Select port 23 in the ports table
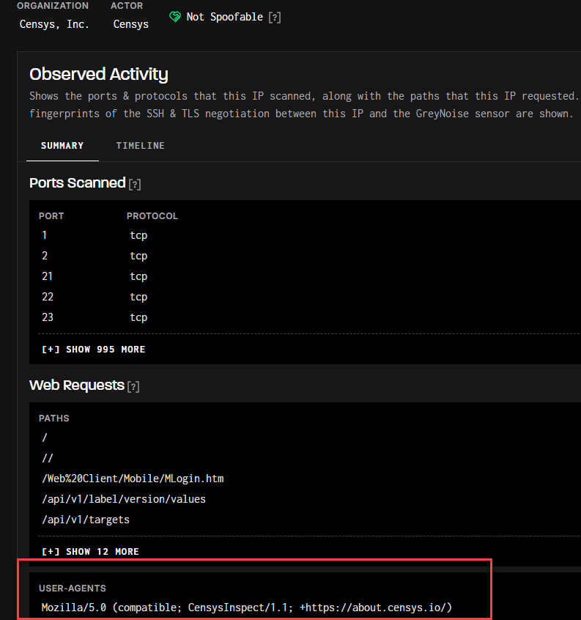 [48, 317]
